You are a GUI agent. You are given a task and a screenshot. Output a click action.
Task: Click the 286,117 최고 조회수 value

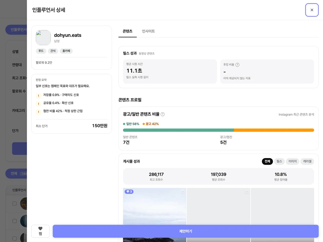156,174
